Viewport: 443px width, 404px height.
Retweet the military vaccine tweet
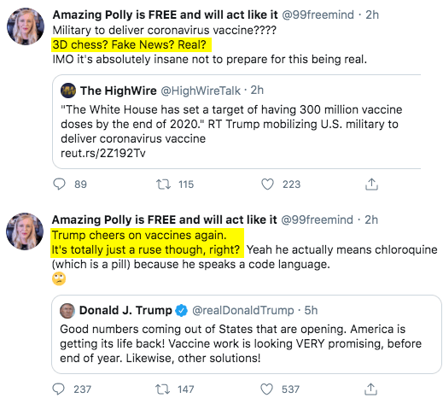pyautogui.click(x=163, y=184)
